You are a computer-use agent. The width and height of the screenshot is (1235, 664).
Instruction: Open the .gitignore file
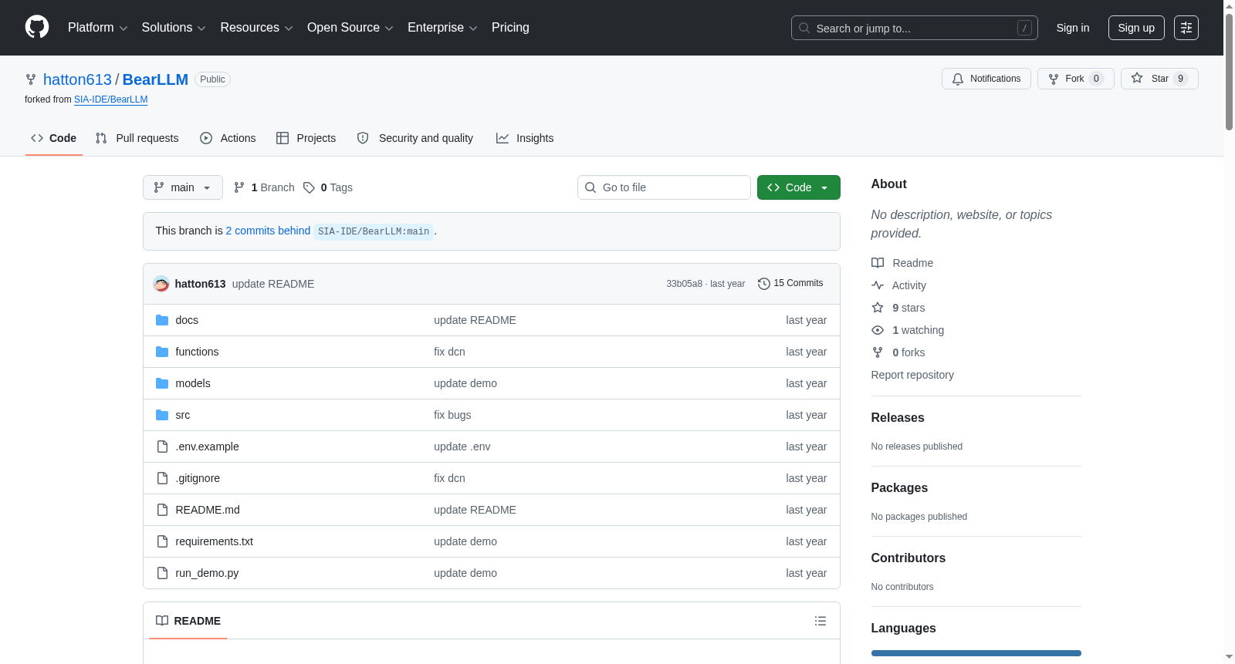pyautogui.click(x=198, y=478)
